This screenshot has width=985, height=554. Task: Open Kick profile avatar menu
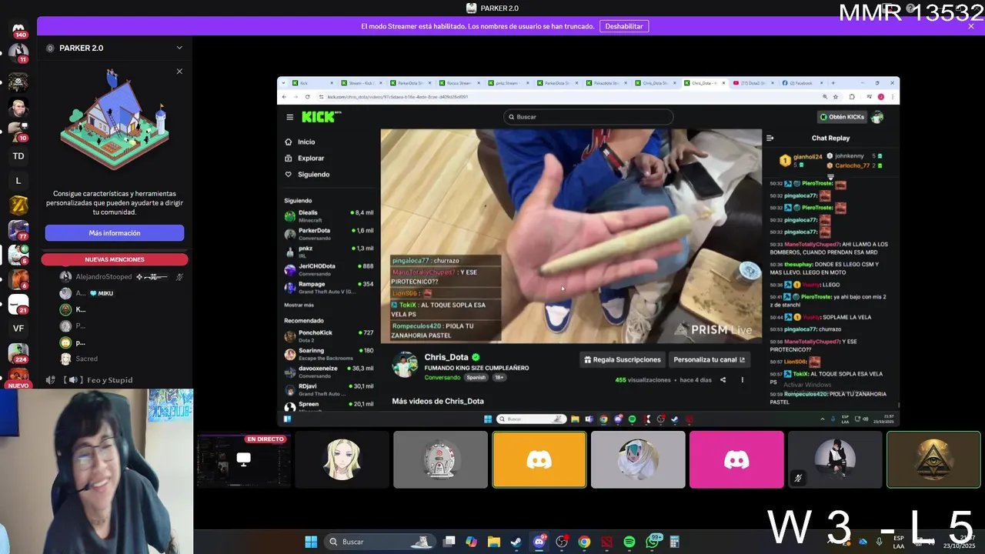[877, 117]
